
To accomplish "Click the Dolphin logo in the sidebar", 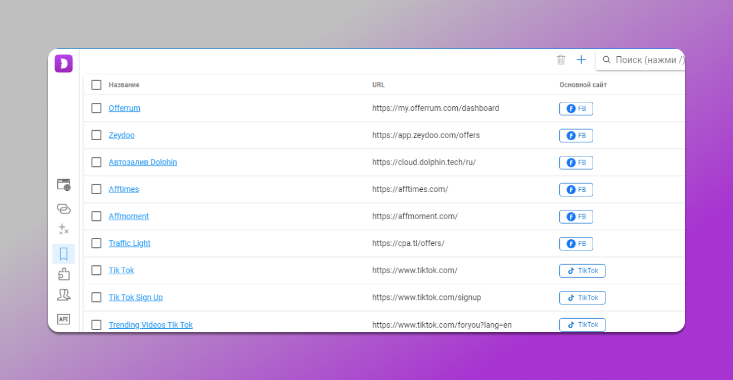I will [x=63, y=63].
